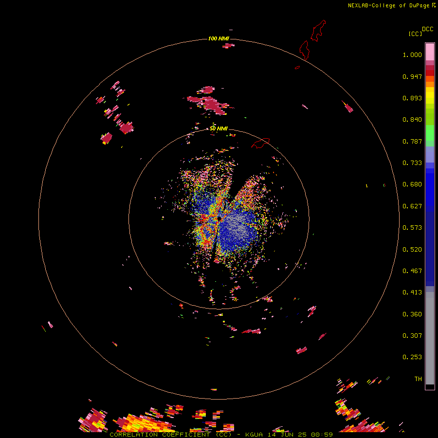Click the 0.520 legend value
This screenshot has height=438, width=438.
pos(412,250)
